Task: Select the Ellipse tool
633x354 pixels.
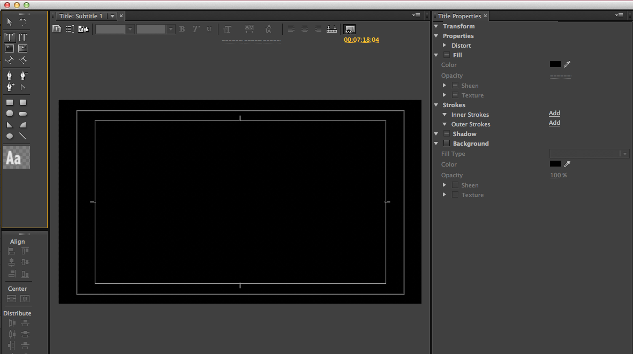Action: (x=10, y=137)
